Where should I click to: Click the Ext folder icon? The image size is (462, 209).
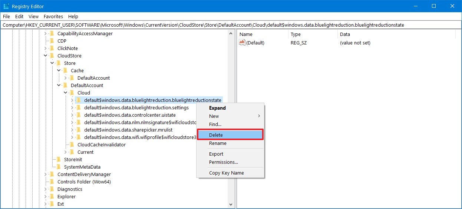tap(52, 204)
